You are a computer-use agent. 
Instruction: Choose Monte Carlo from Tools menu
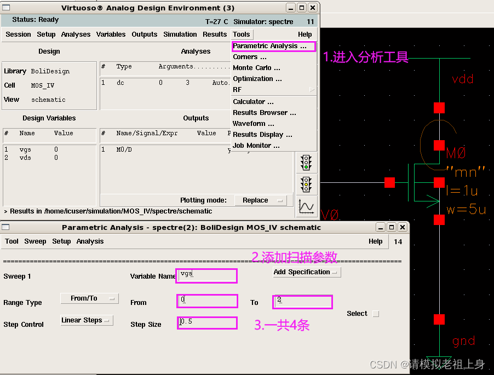point(273,68)
